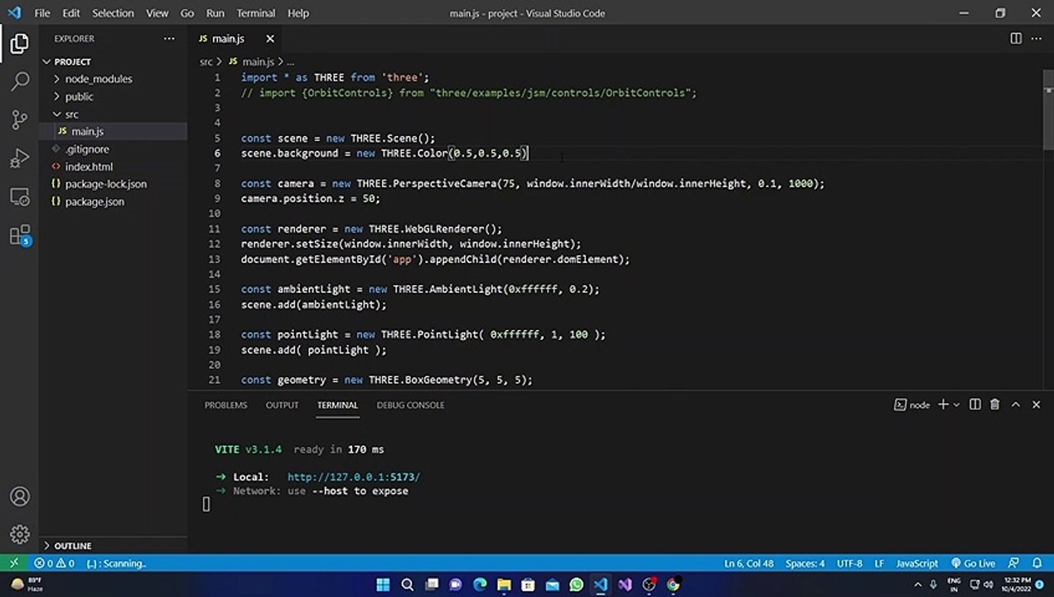The width and height of the screenshot is (1054, 597).
Task: Open the Run and Debug view
Action: coord(20,158)
